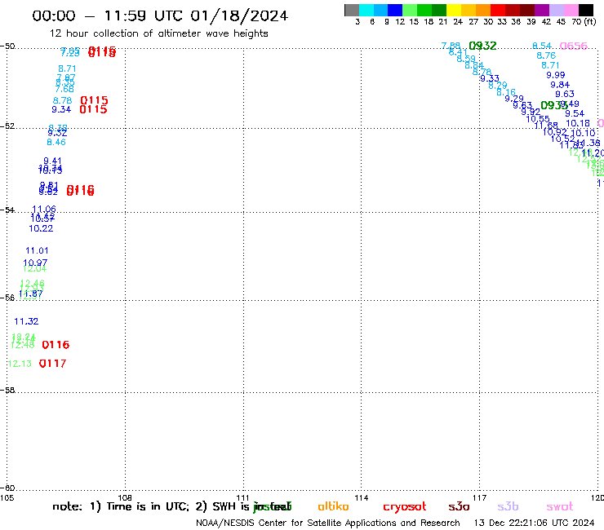Click the longitude axis label '111'
Image resolution: width=604 pixels, height=530 pixels.
(x=242, y=497)
